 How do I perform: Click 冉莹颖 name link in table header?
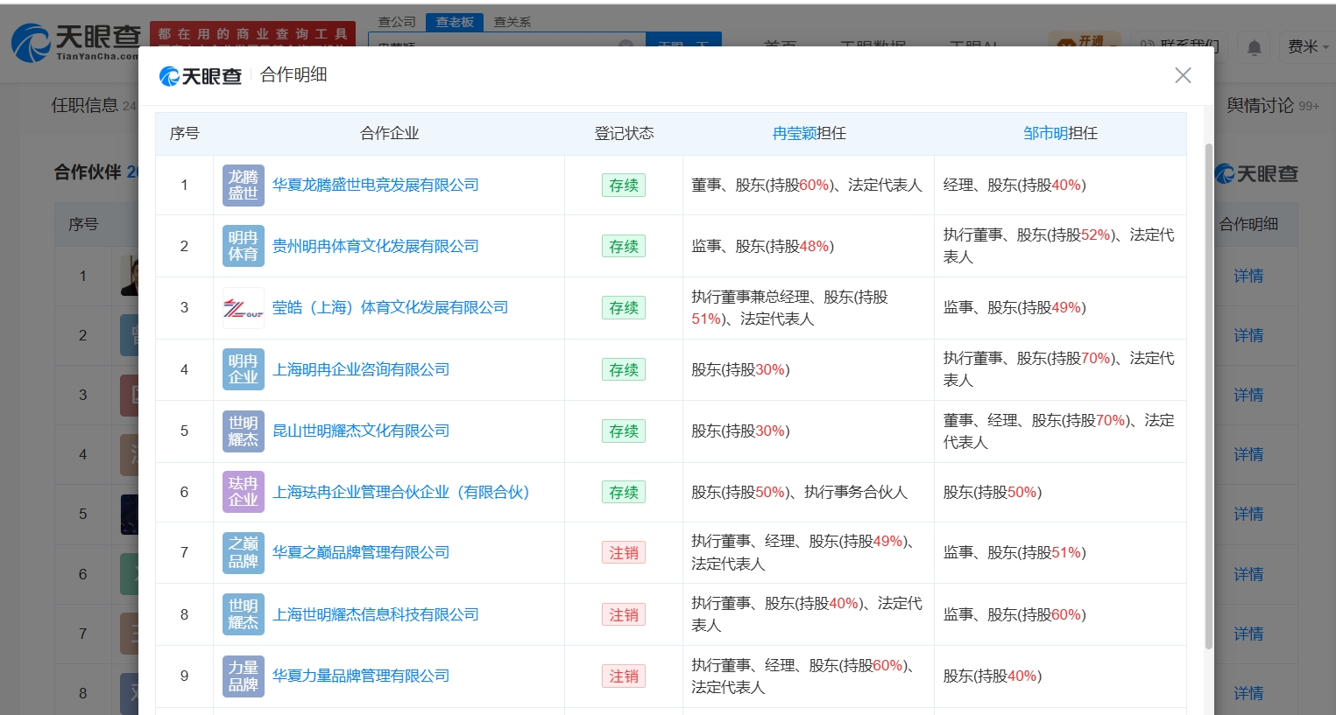[794, 133]
